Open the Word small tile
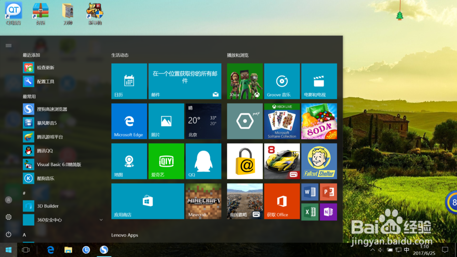The height and width of the screenshot is (257, 457). (310, 192)
